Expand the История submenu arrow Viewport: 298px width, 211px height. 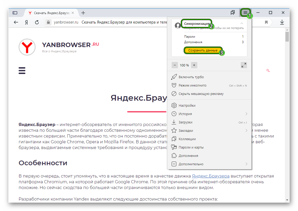[x=246, y=114]
